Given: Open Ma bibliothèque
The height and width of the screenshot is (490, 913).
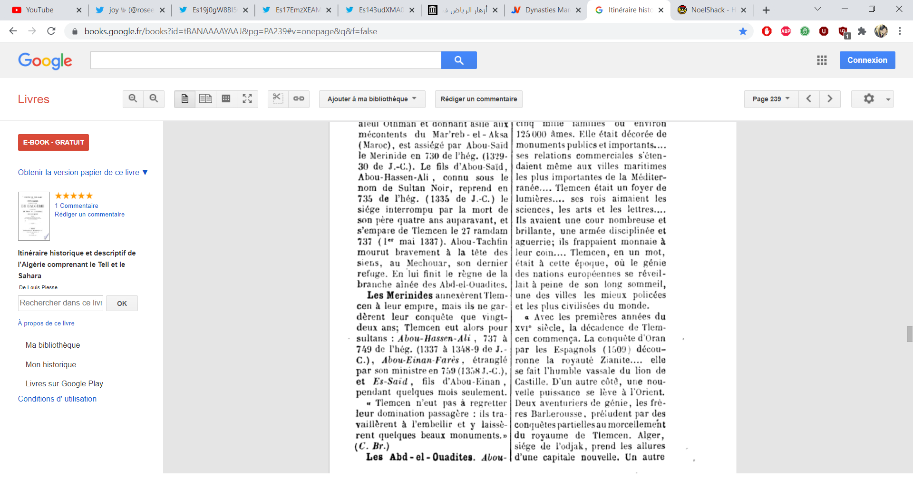Looking at the screenshot, I should (x=53, y=345).
